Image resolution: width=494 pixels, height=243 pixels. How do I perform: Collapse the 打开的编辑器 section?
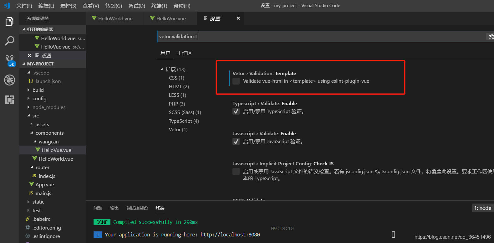24,29
